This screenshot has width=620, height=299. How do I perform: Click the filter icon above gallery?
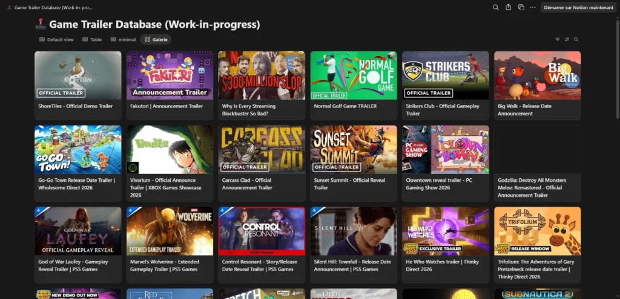[x=558, y=39]
